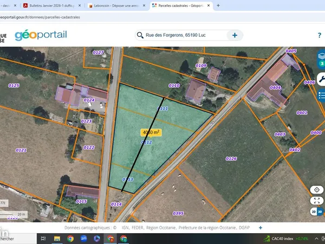Close the Bulletins Janvier 2026 tab

[80, 5]
